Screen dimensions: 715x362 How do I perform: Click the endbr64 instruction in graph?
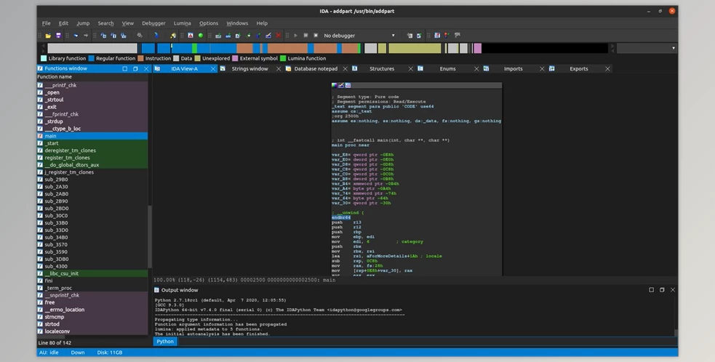341,217
